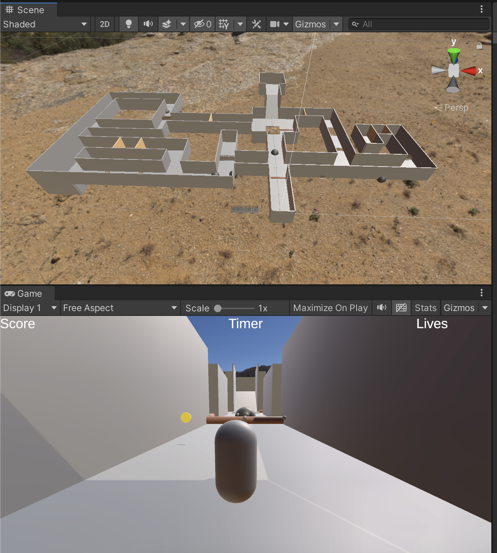Image resolution: width=497 pixels, height=553 pixels.
Task: Click the Score text in Game view
Action: tap(18, 324)
